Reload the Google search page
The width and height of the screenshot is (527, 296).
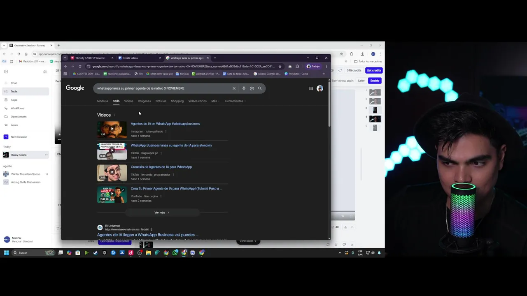click(x=80, y=66)
